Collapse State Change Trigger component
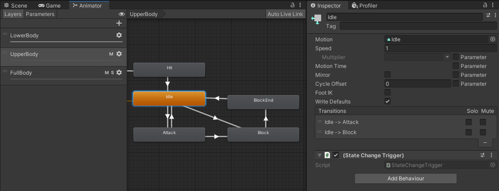The height and width of the screenshot is (191, 499). pos(319,155)
